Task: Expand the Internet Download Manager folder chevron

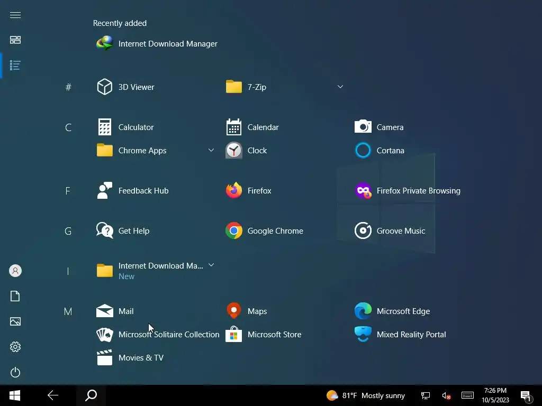Action: click(x=211, y=265)
